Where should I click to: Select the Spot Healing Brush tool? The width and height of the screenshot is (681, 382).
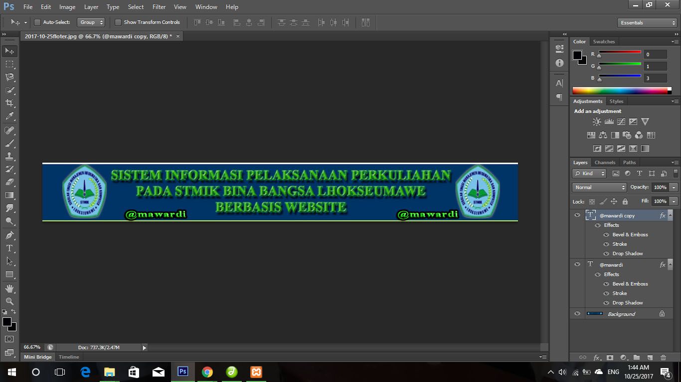click(x=9, y=130)
